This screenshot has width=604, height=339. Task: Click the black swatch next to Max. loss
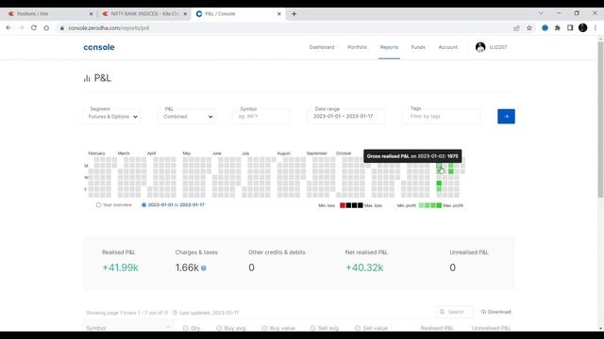(x=361, y=205)
